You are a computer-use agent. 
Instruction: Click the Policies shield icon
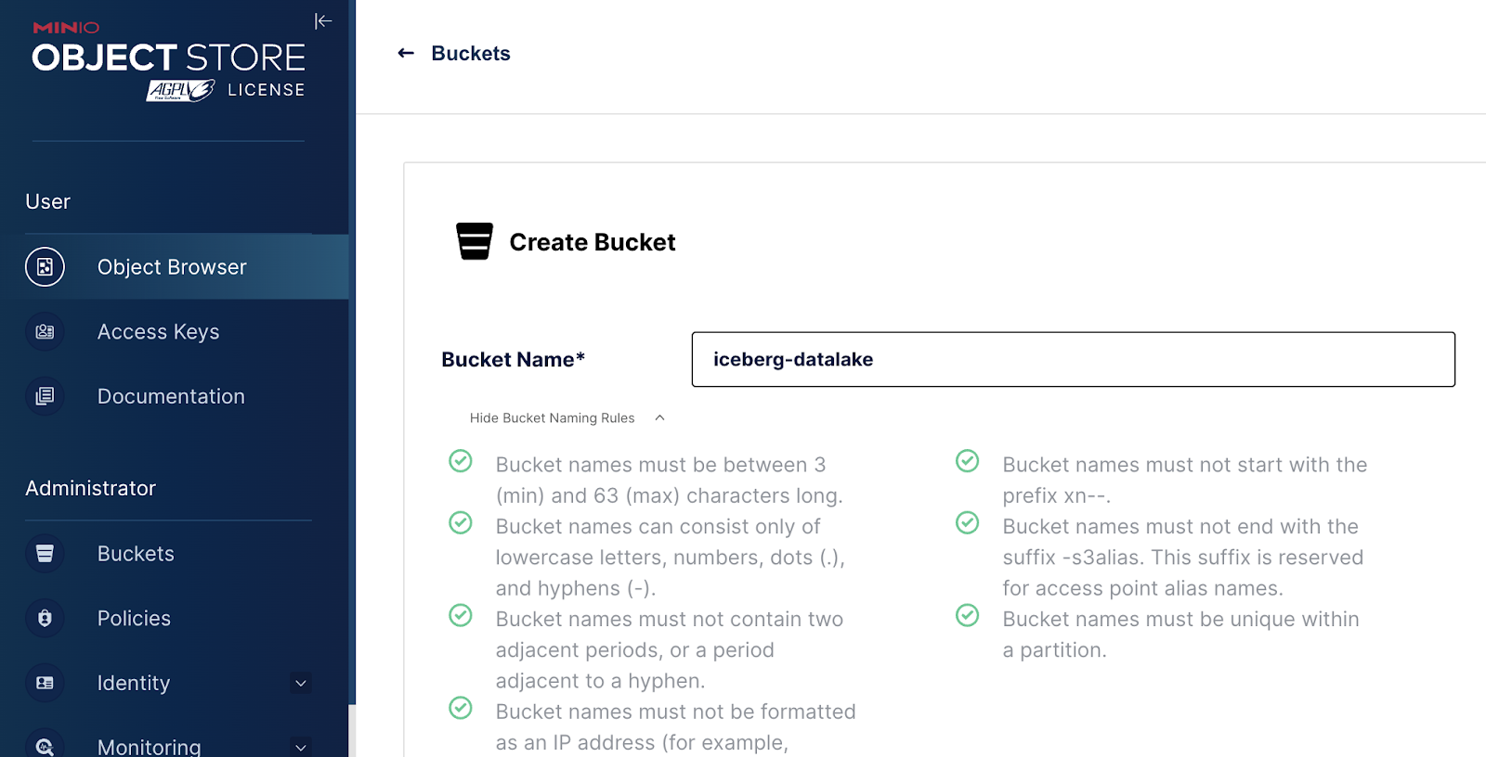point(45,619)
